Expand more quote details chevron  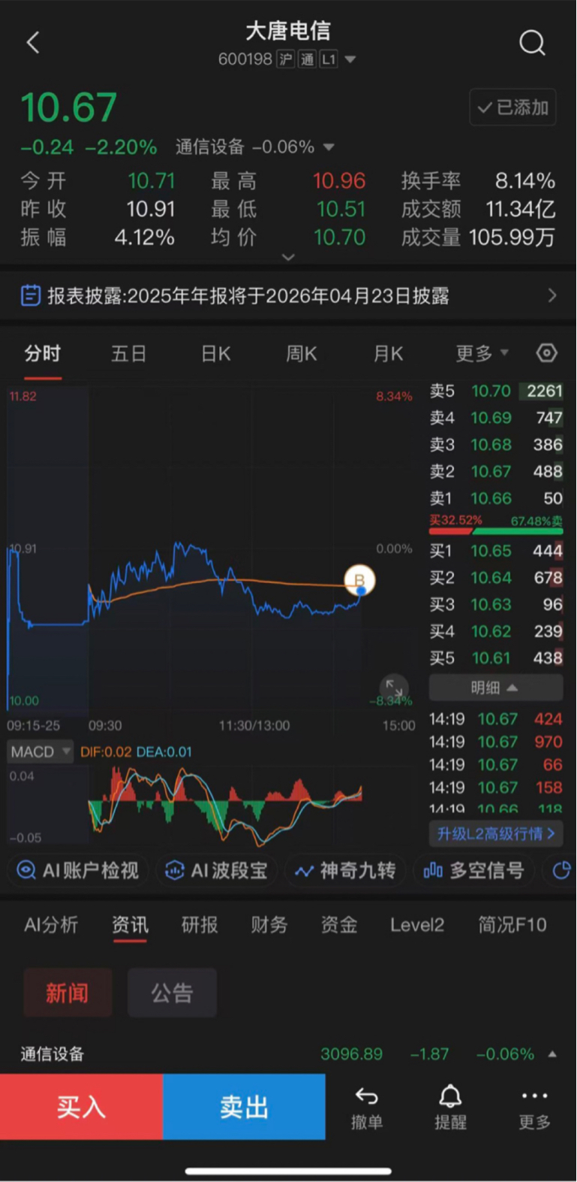tap(288, 257)
